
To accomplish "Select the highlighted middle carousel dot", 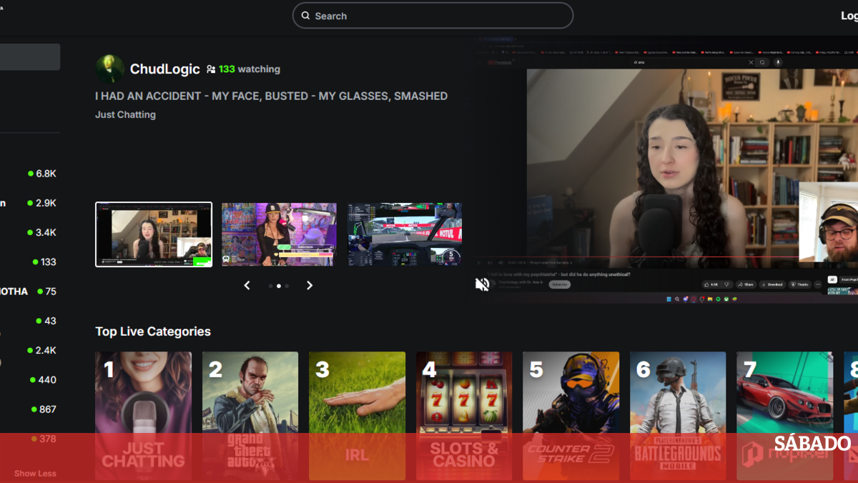I will tap(278, 286).
